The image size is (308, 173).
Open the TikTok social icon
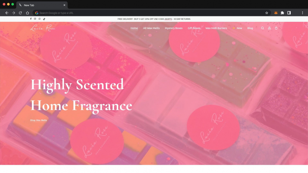(x=44, y=19)
